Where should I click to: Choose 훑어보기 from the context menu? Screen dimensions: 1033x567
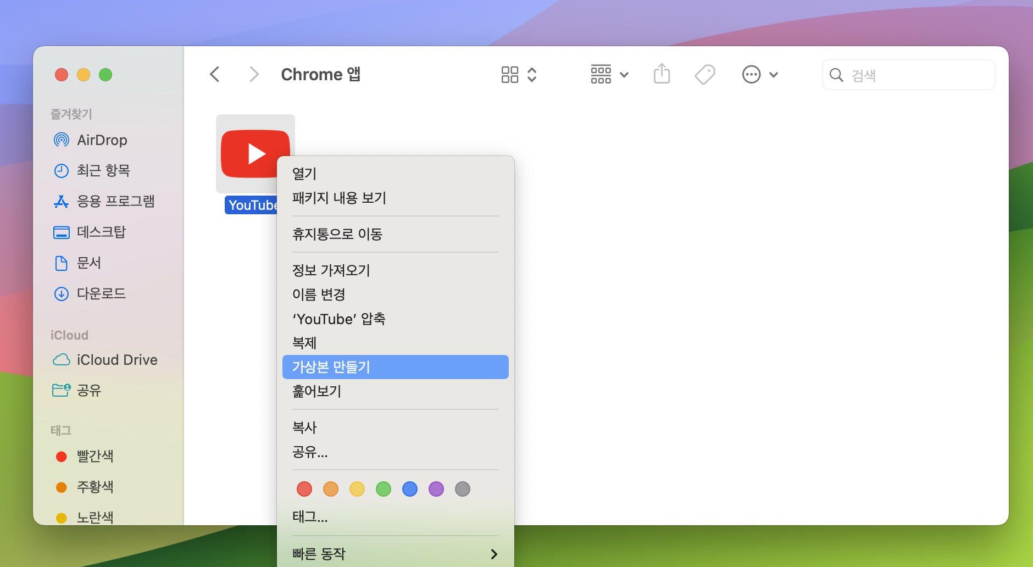(395, 391)
